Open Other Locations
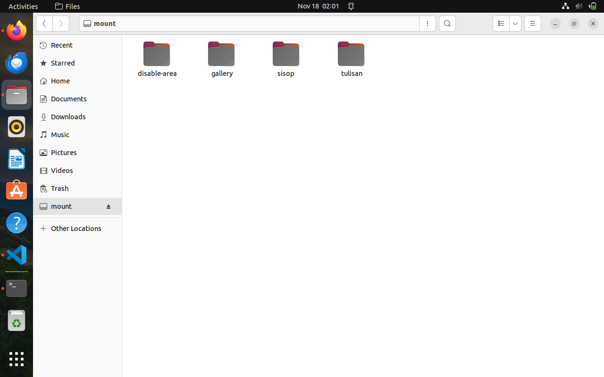This screenshot has width=604, height=377. pyautogui.click(x=77, y=229)
